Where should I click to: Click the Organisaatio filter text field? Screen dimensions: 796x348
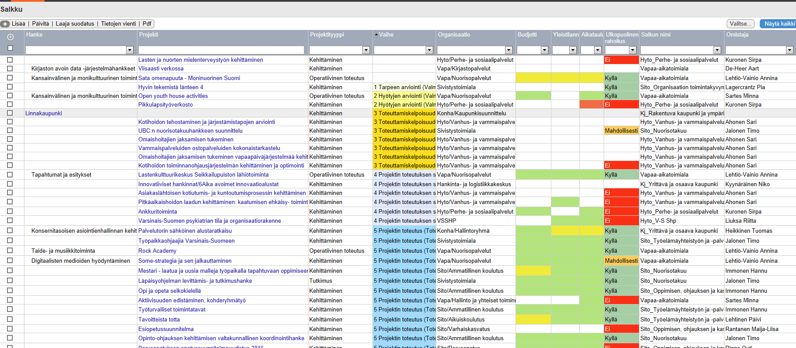click(471, 50)
